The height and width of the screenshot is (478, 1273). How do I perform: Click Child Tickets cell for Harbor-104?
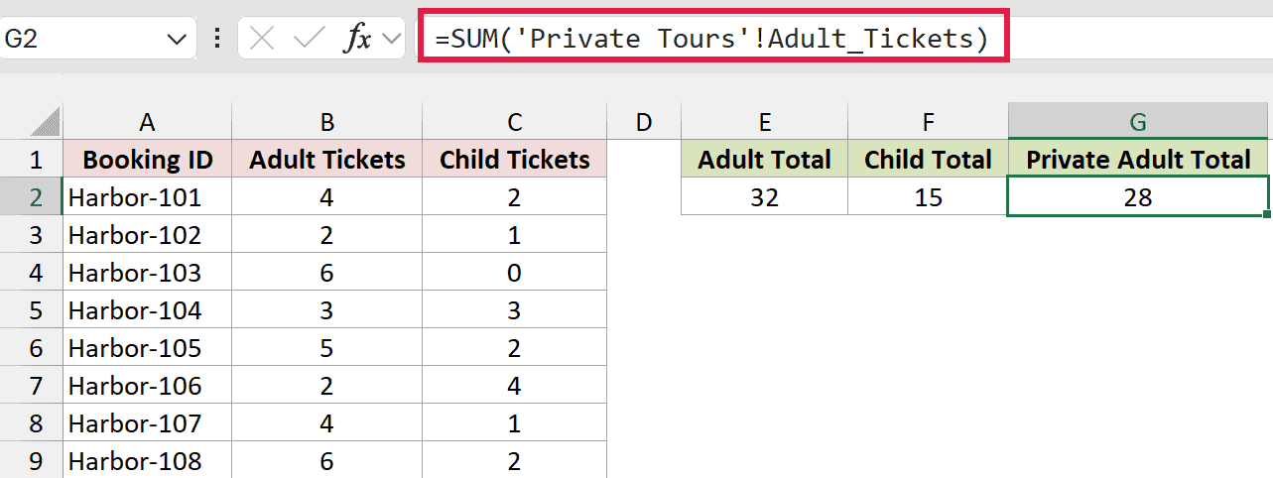tap(514, 310)
